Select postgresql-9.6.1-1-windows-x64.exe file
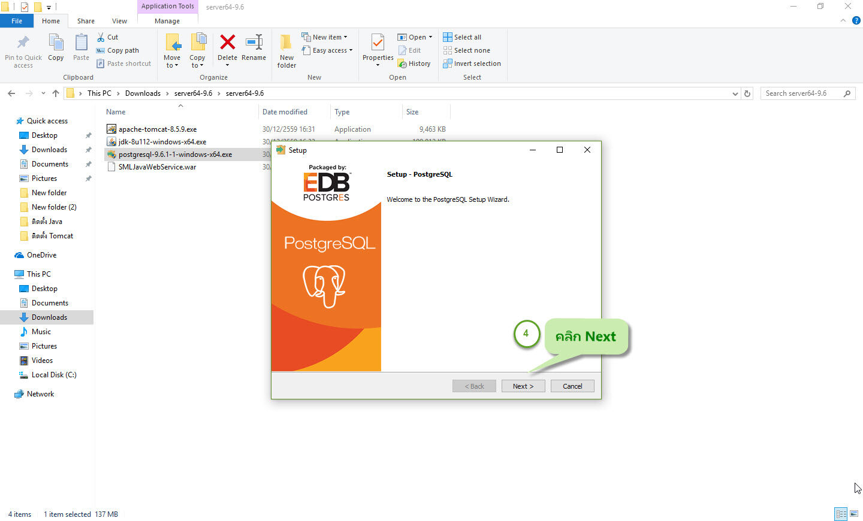This screenshot has width=863, height=521. pos(175,155)
